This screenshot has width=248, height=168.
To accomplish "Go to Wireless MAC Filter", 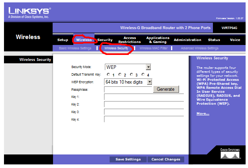I will [154, 48].
